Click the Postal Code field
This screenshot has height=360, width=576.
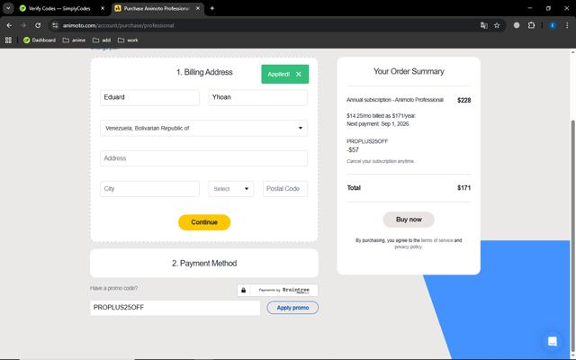(285, 189)
